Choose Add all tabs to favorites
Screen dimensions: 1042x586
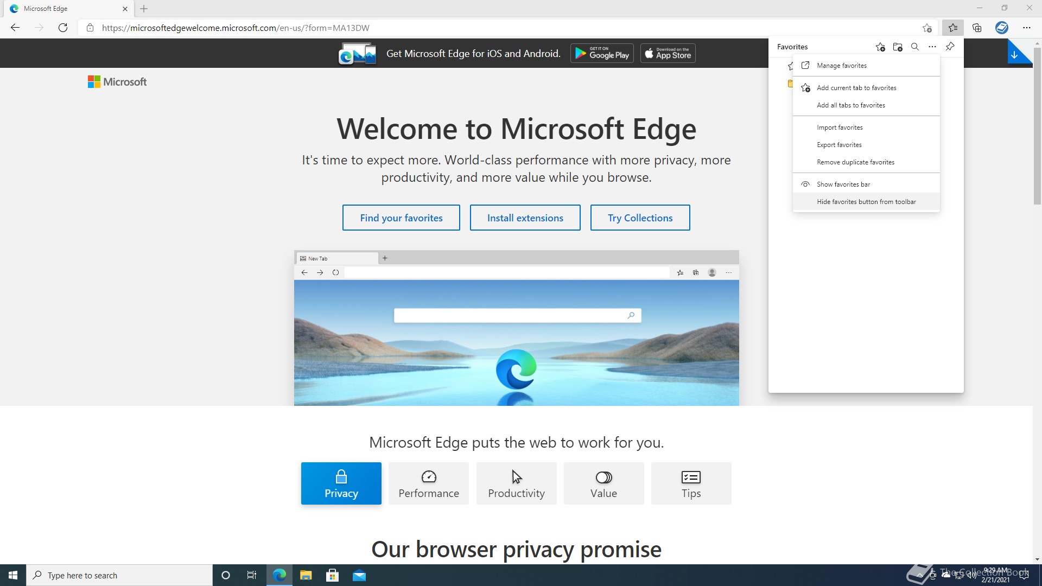866,105
